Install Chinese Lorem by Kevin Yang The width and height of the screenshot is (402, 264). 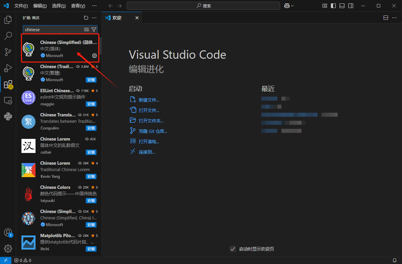[91, 176]
